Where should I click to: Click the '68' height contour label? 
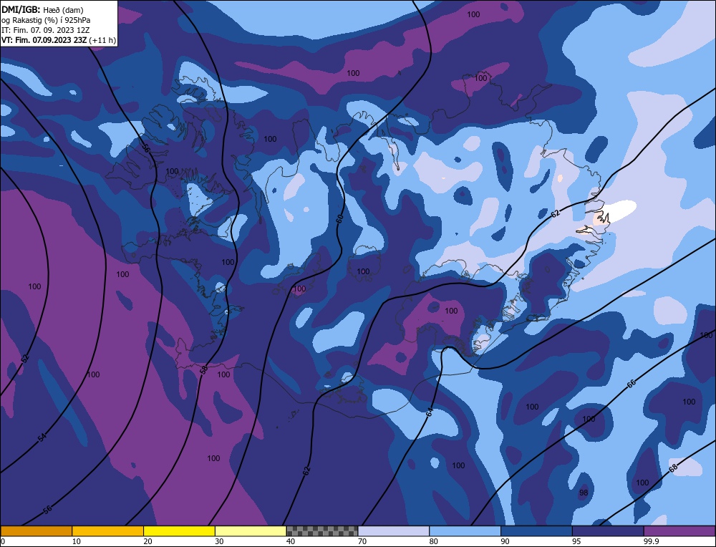pyautogui.click(x=674, y=468)
